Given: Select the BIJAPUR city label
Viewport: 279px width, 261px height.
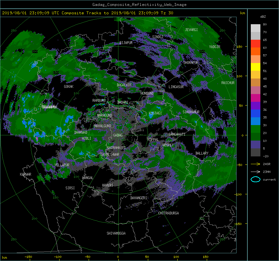Looking at the screenshot, I should [x=126, y=43].
